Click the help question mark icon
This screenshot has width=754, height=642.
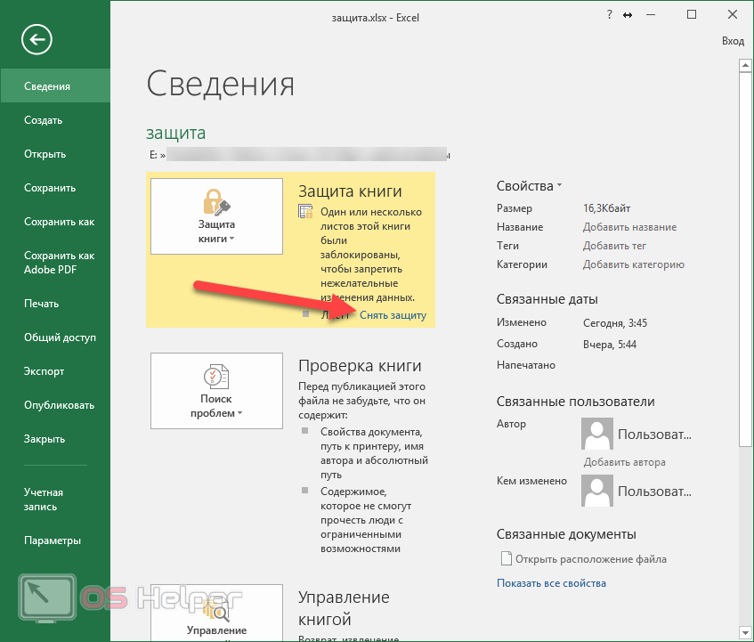click(609, 15)
